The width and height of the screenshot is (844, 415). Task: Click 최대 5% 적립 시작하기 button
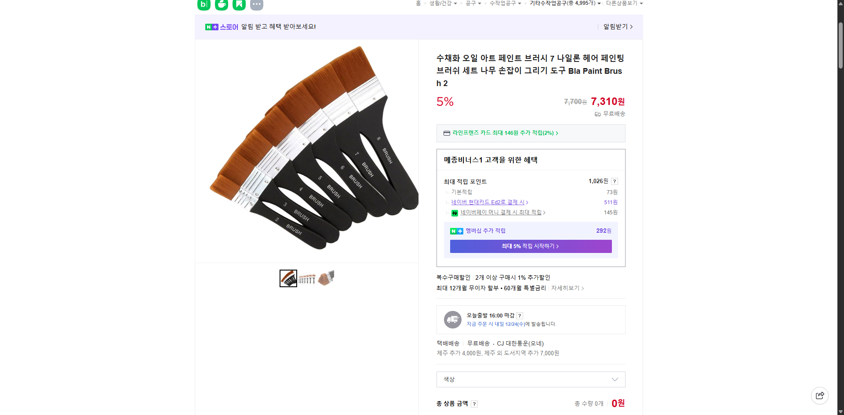531,246
